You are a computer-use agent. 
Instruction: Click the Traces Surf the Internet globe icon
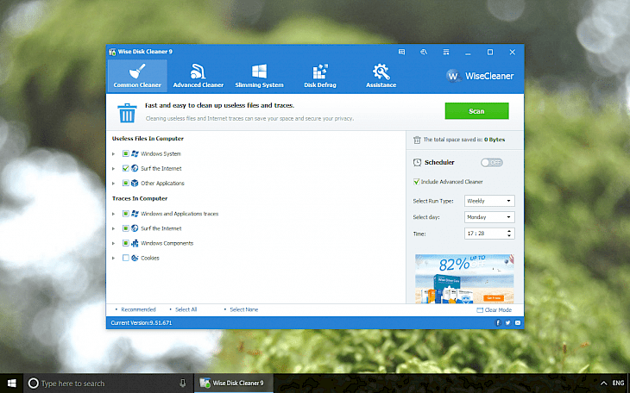coord(135,228)
